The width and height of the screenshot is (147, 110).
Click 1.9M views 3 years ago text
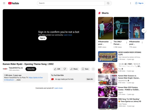[x=13, y=75]
